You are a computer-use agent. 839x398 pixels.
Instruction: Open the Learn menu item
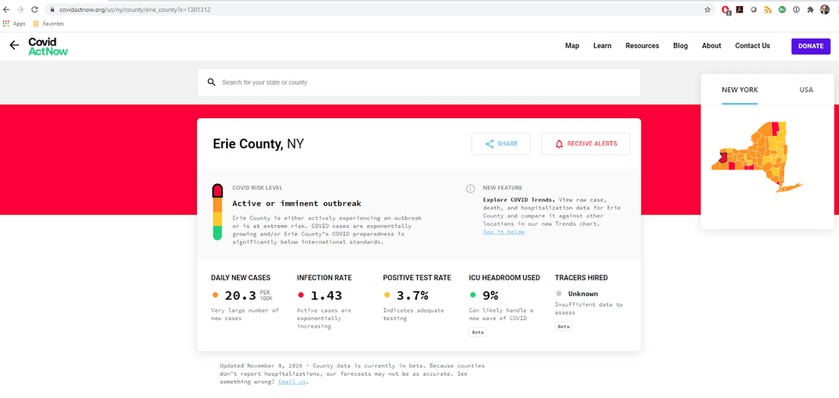[x=603, y=46]
